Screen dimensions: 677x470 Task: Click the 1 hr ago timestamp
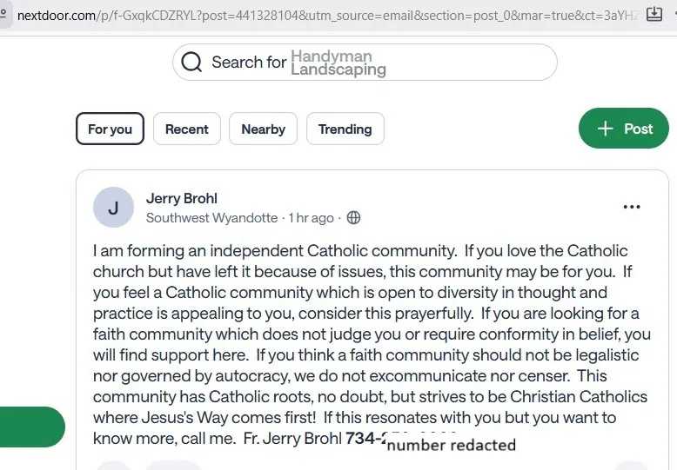[312, 218]
